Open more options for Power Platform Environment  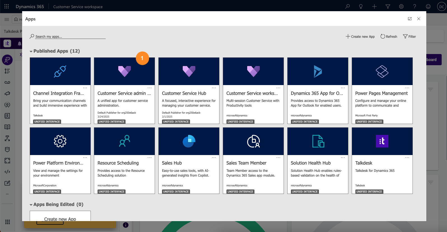85,158
